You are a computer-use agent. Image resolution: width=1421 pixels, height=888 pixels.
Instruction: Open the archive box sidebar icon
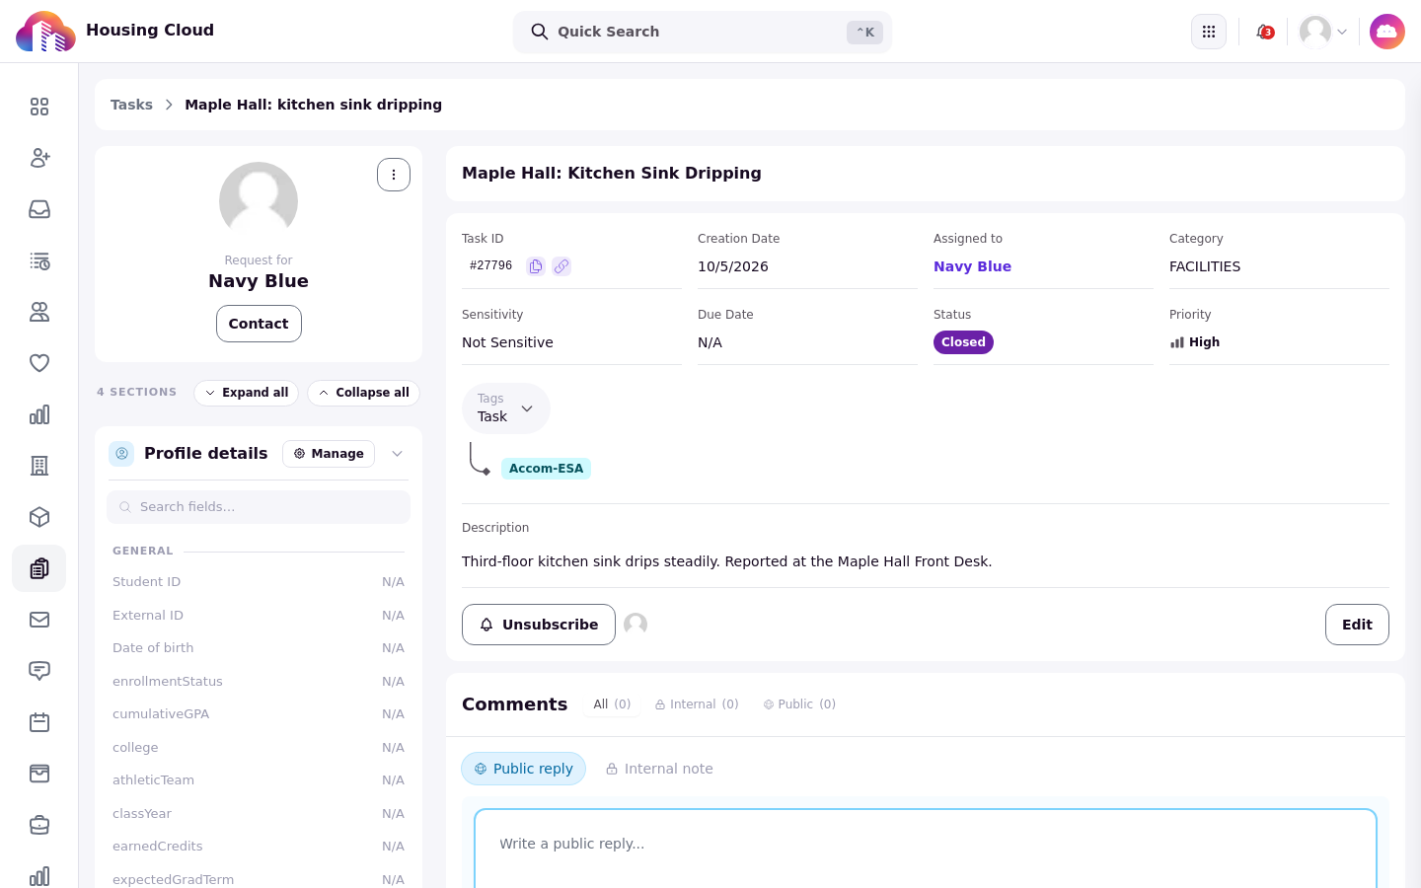point(39,774)
